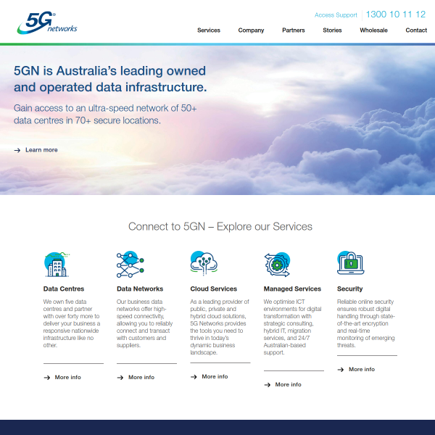Follow the Learn more hero link
435x435 pixels.
[41, 150]
